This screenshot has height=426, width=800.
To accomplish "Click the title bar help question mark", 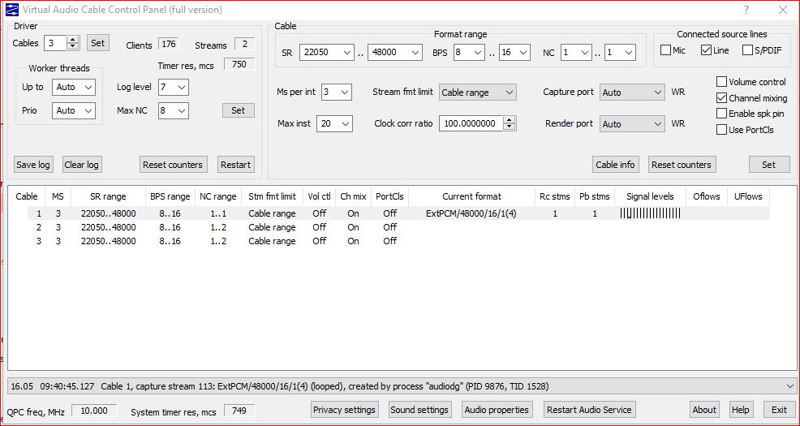I will click(746, 10).
